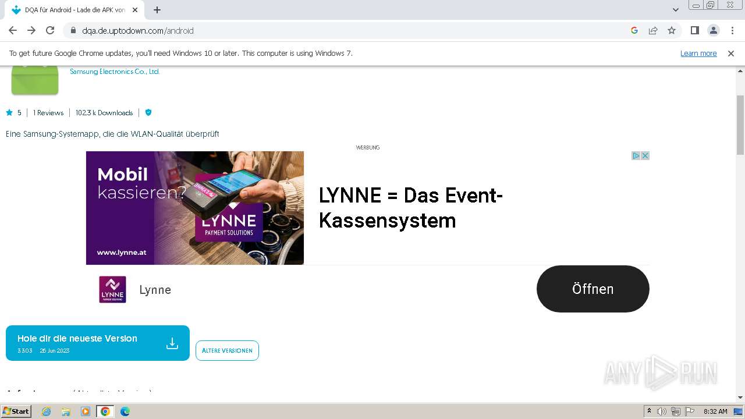The height and width of the screenshot is (419, 745).
Task: Open the Windows Start menu
Action: [x=16, y=411]
